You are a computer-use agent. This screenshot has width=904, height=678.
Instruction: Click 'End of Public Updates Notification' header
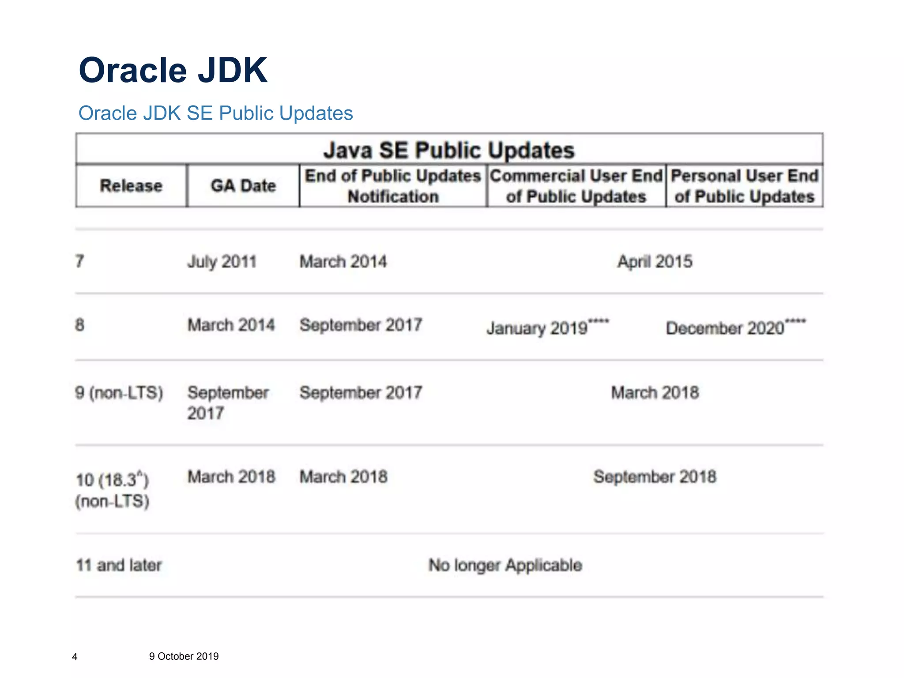coord(393,186)
